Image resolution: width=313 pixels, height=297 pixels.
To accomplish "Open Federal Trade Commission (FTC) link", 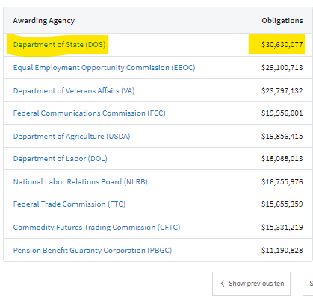I will tap(69, 204).
